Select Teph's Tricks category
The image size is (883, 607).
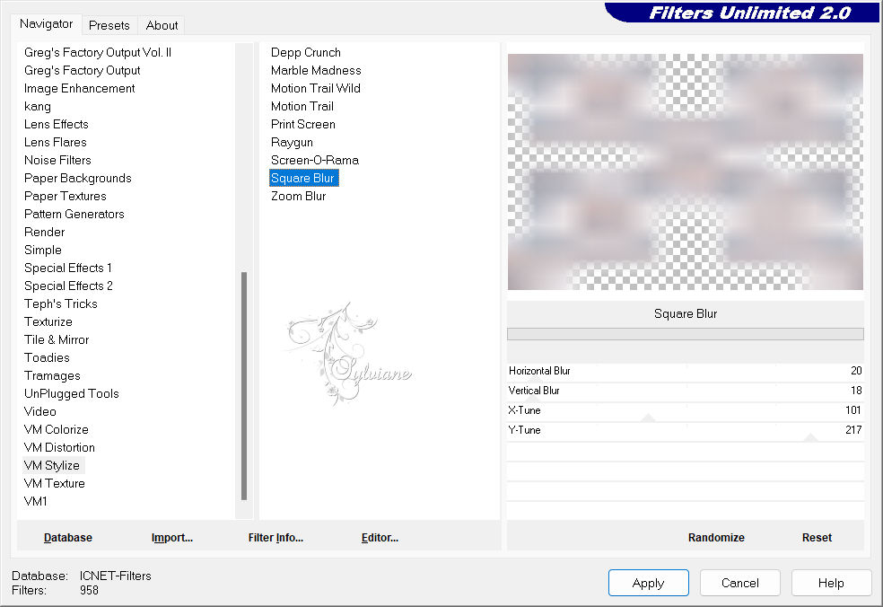[61, 303]
